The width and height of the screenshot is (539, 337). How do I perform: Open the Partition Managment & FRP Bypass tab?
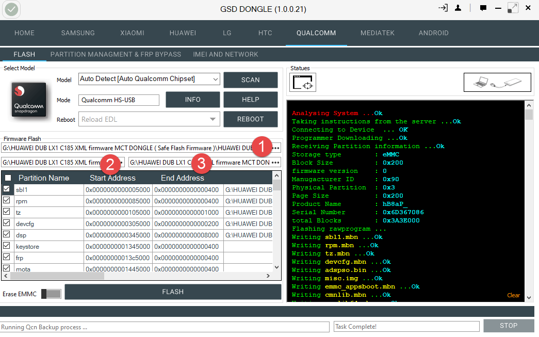[116, 54]
